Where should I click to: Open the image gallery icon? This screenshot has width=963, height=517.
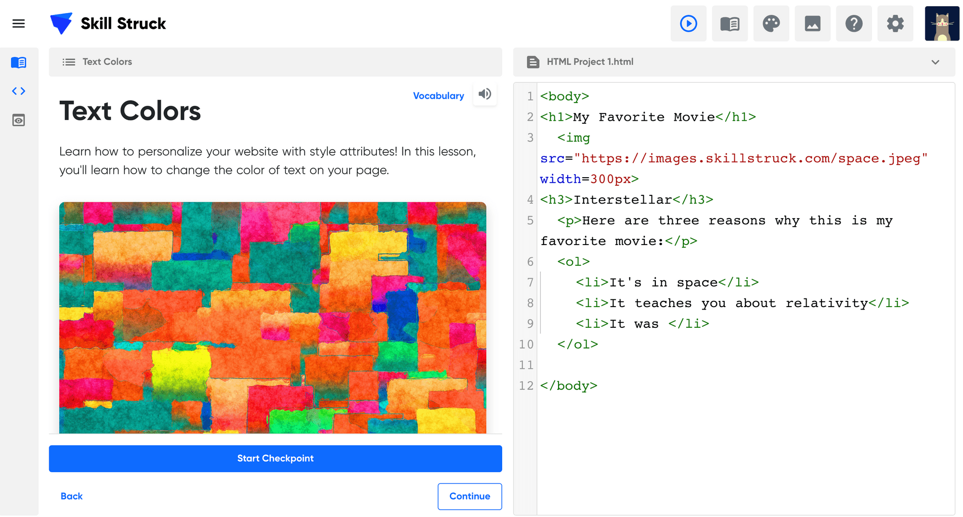tap(813, 24)
